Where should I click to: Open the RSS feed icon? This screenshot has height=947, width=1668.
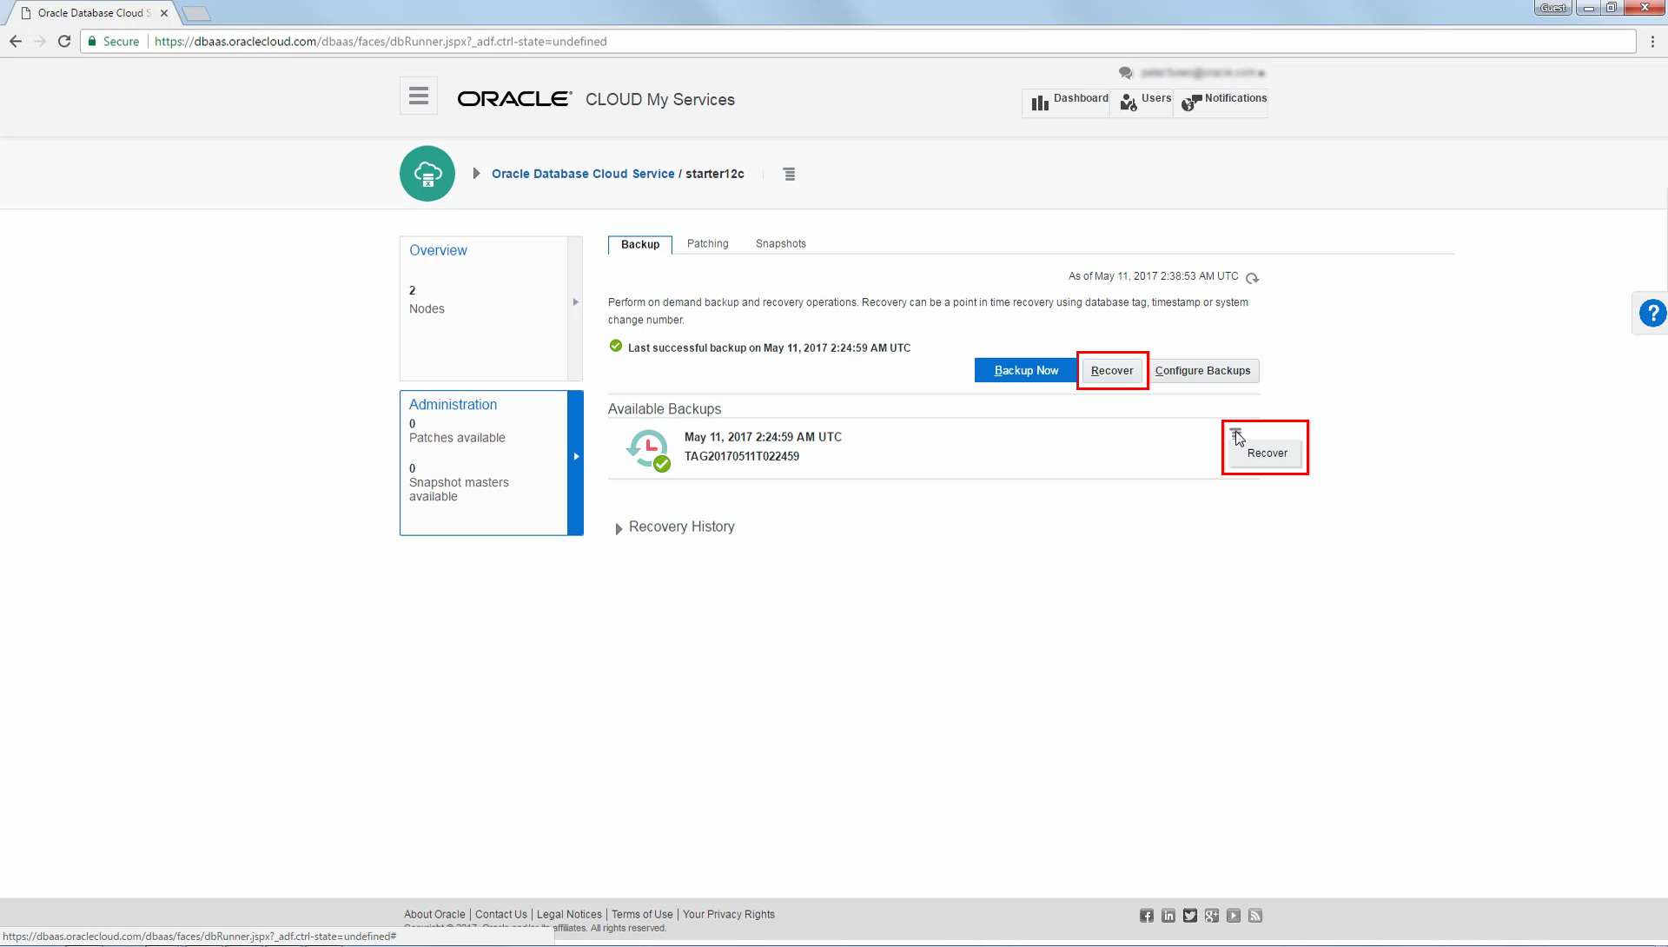point(1255,916)
